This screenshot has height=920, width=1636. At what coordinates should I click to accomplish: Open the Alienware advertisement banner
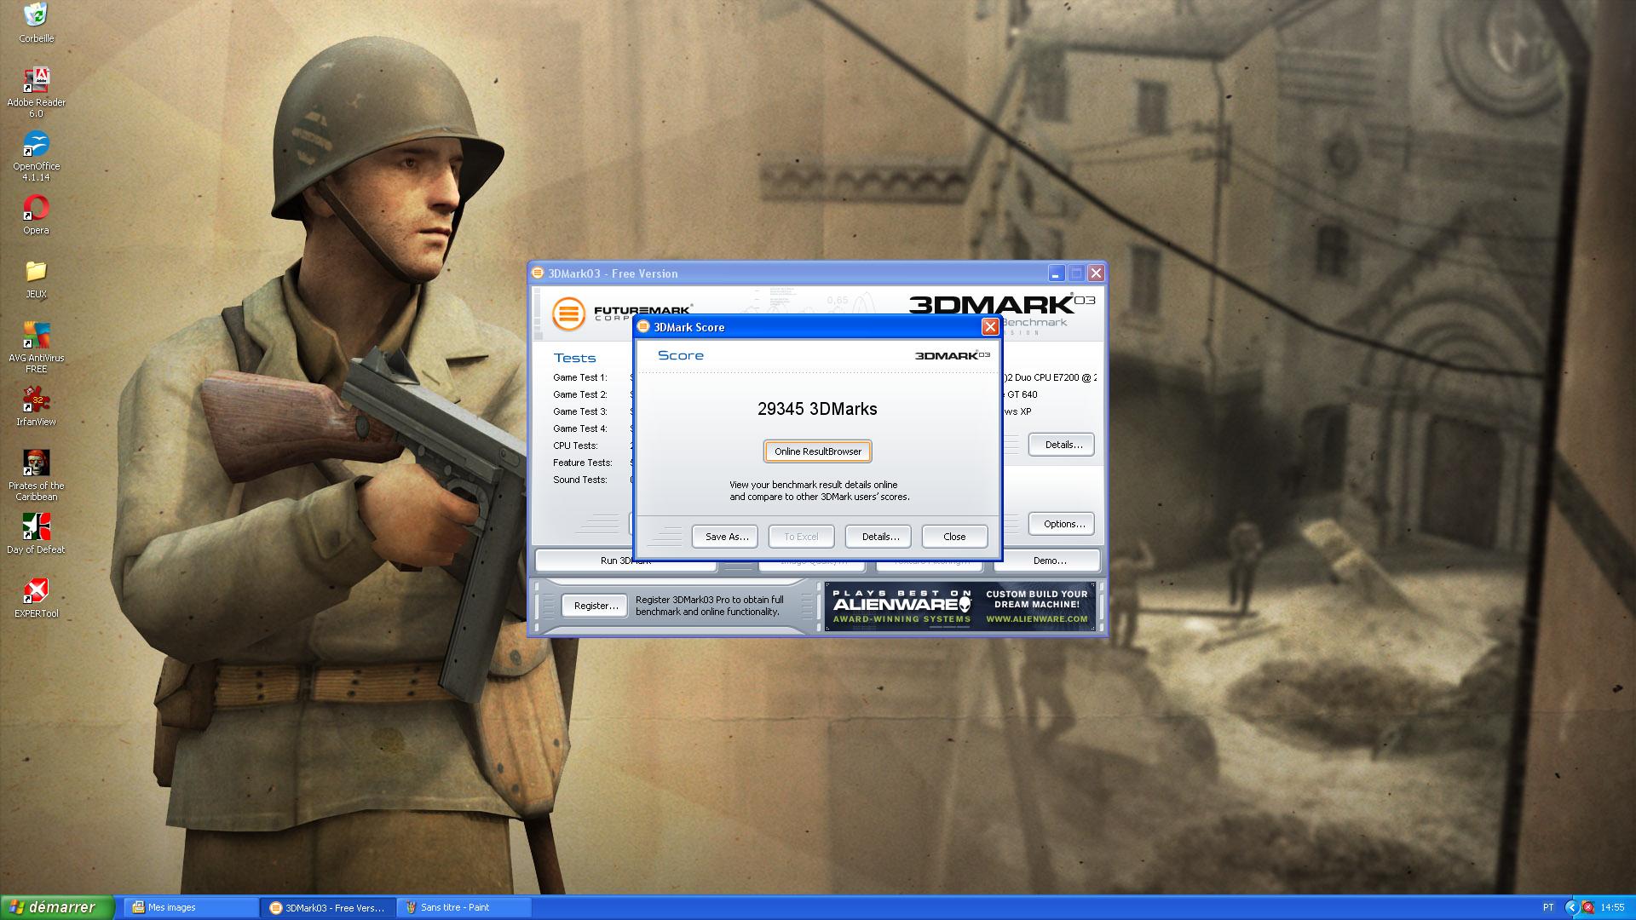tap(959, 607)
